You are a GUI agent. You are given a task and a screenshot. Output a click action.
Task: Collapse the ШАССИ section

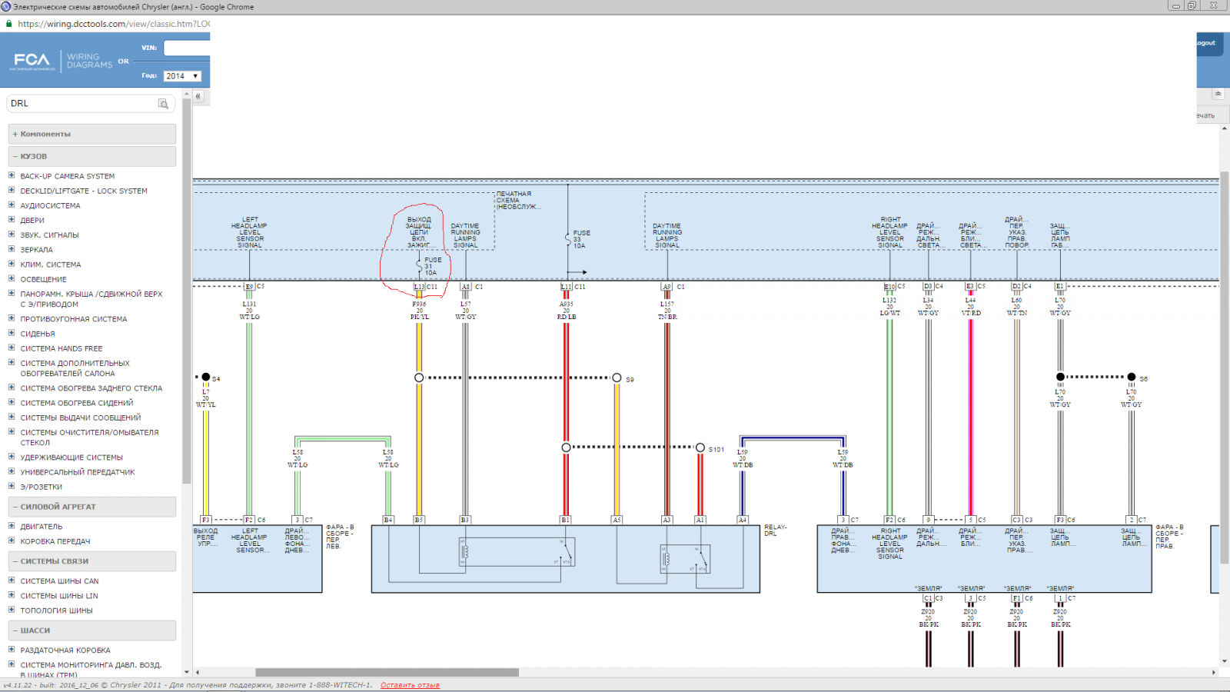tap(92, 630)
